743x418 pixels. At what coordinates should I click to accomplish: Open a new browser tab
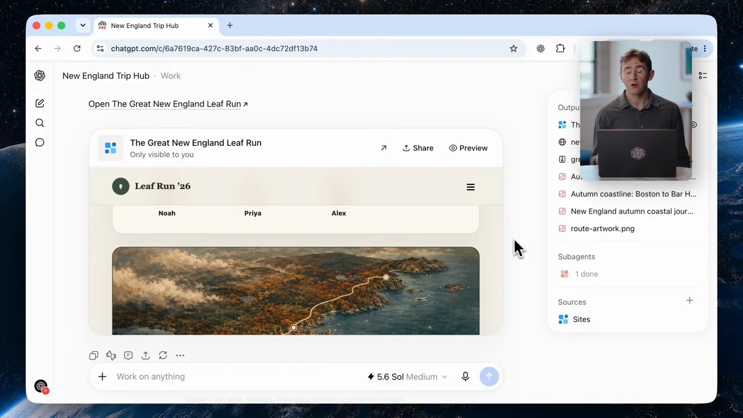[230, 26]
